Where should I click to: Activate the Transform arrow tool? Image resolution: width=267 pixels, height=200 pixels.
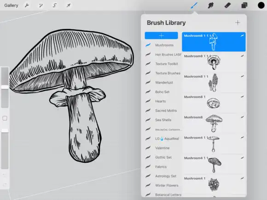click(69, 6)
